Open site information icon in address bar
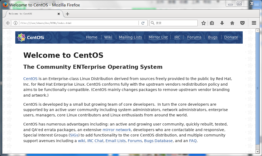The height and width of the screenshot is (156, 262). tap(15, 23)
